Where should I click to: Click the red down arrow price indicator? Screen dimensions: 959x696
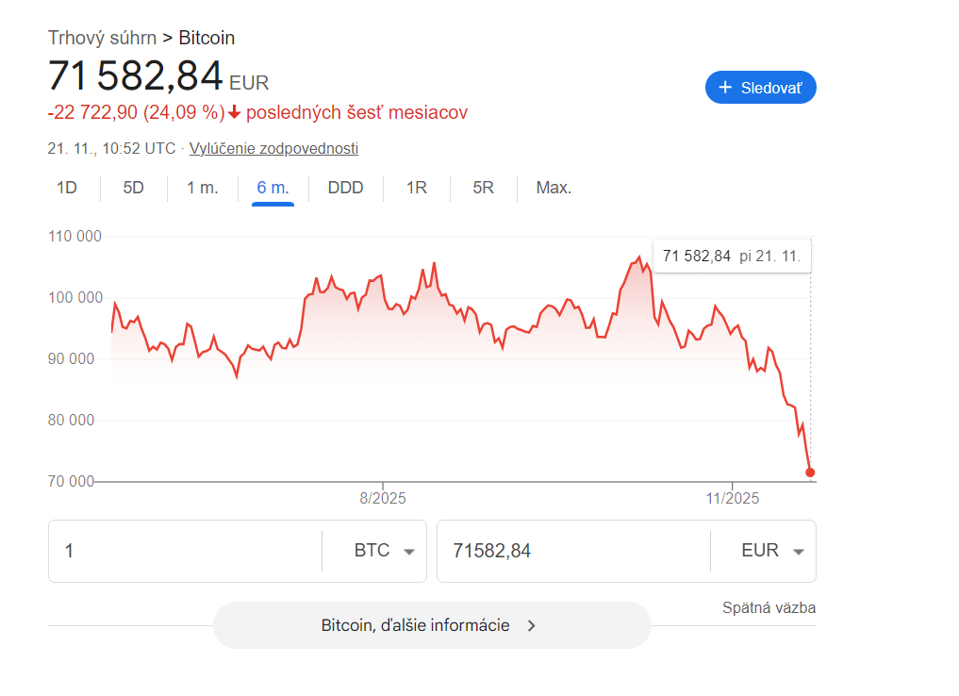[235, 113]
